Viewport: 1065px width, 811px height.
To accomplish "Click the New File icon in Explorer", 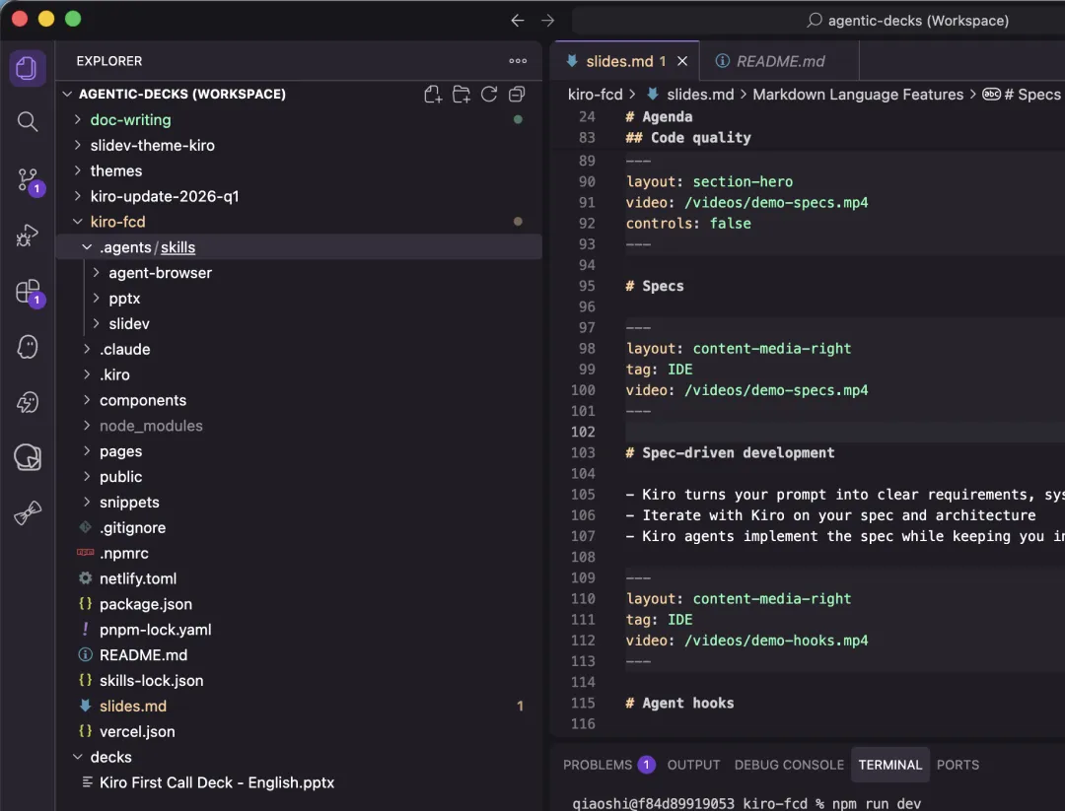I will [433, 95].
